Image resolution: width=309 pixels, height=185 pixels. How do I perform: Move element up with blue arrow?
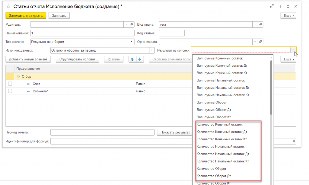pyautogui.click(x=132, y=59)
